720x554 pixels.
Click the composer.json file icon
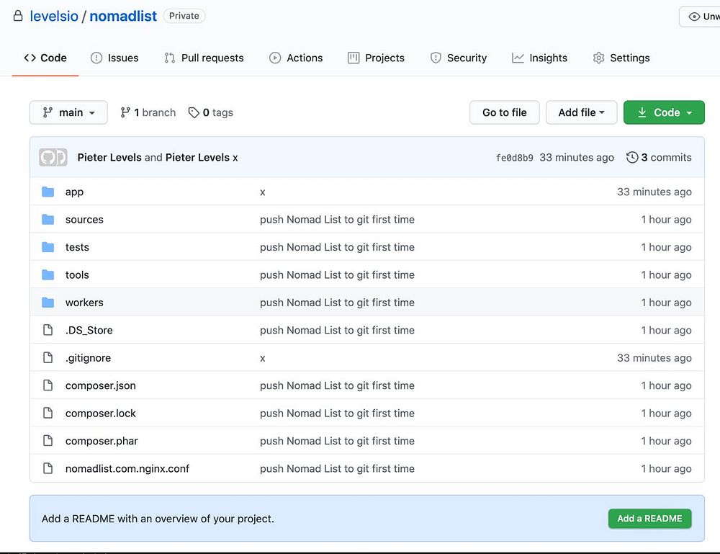[48, 385]
